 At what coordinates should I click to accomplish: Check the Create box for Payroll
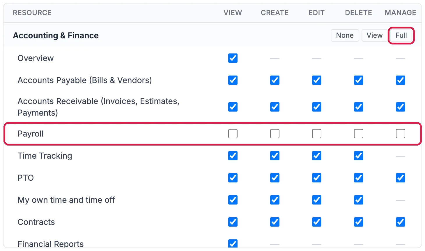click(x=275, y=134)
